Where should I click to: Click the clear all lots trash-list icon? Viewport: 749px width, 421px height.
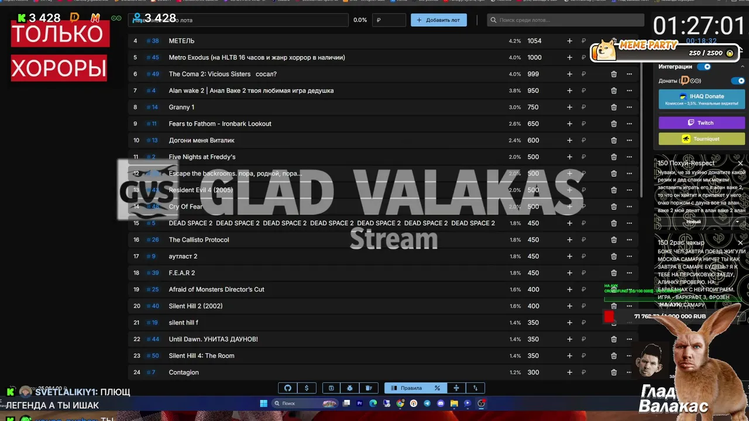[369, 388]
